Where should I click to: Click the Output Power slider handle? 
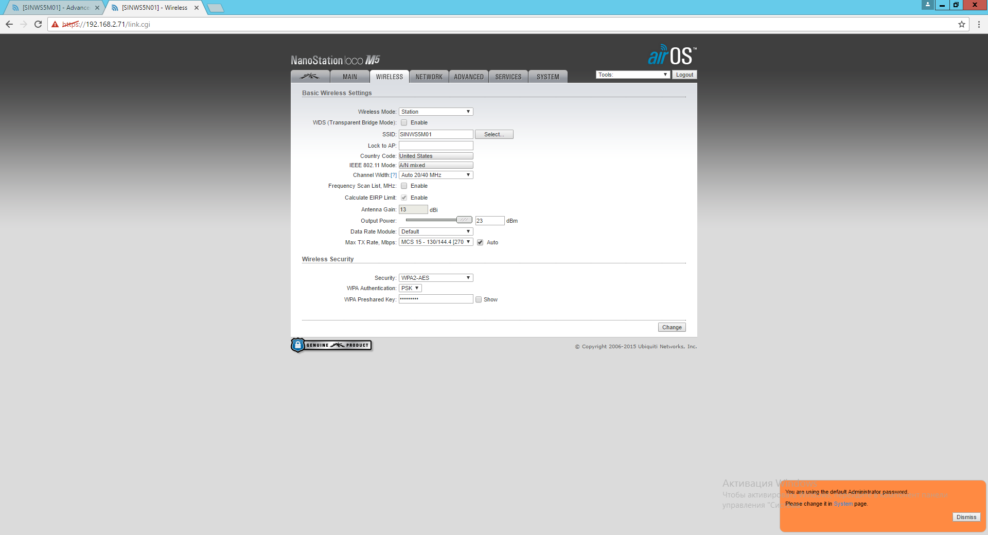(x=464, y=220)
